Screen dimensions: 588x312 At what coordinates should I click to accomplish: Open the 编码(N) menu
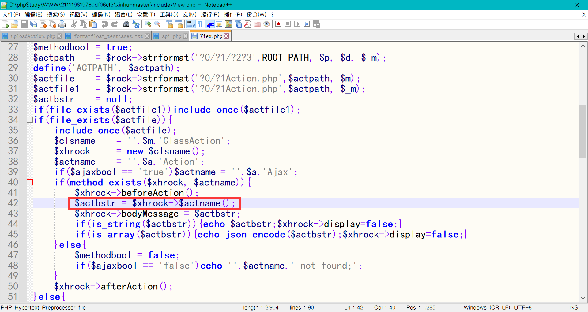pyautogui.click(x=101, y=14)
